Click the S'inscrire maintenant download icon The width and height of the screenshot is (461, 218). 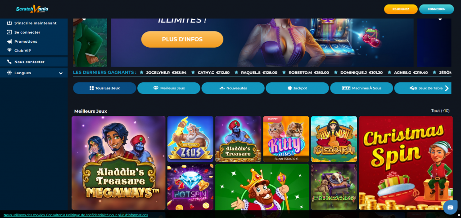pos(9,23)
